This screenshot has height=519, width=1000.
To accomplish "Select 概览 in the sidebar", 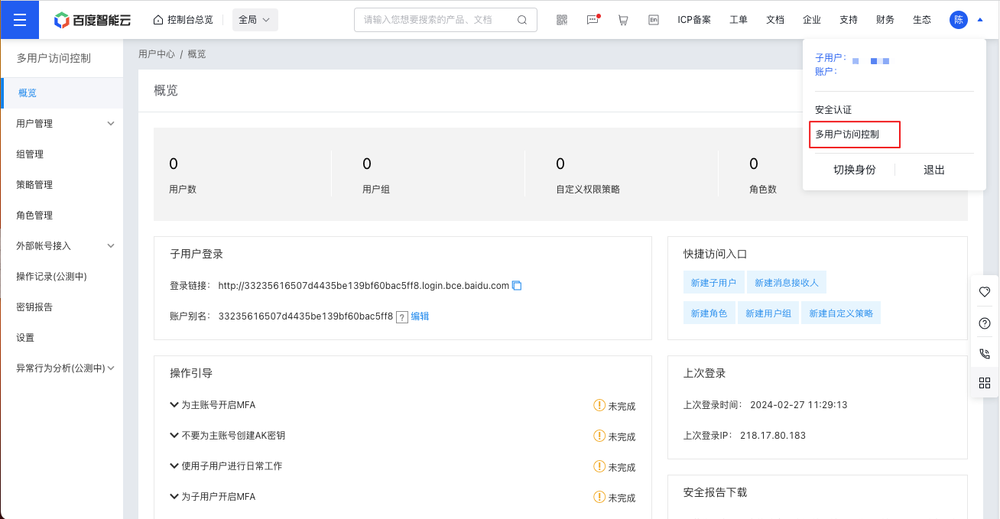I will click(62, 93).
